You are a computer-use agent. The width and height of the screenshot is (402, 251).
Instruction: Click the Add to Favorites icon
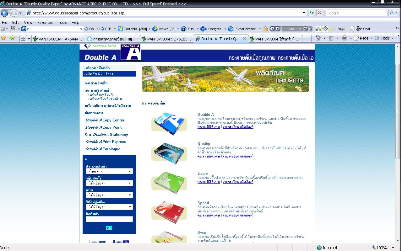pos(12,38)
